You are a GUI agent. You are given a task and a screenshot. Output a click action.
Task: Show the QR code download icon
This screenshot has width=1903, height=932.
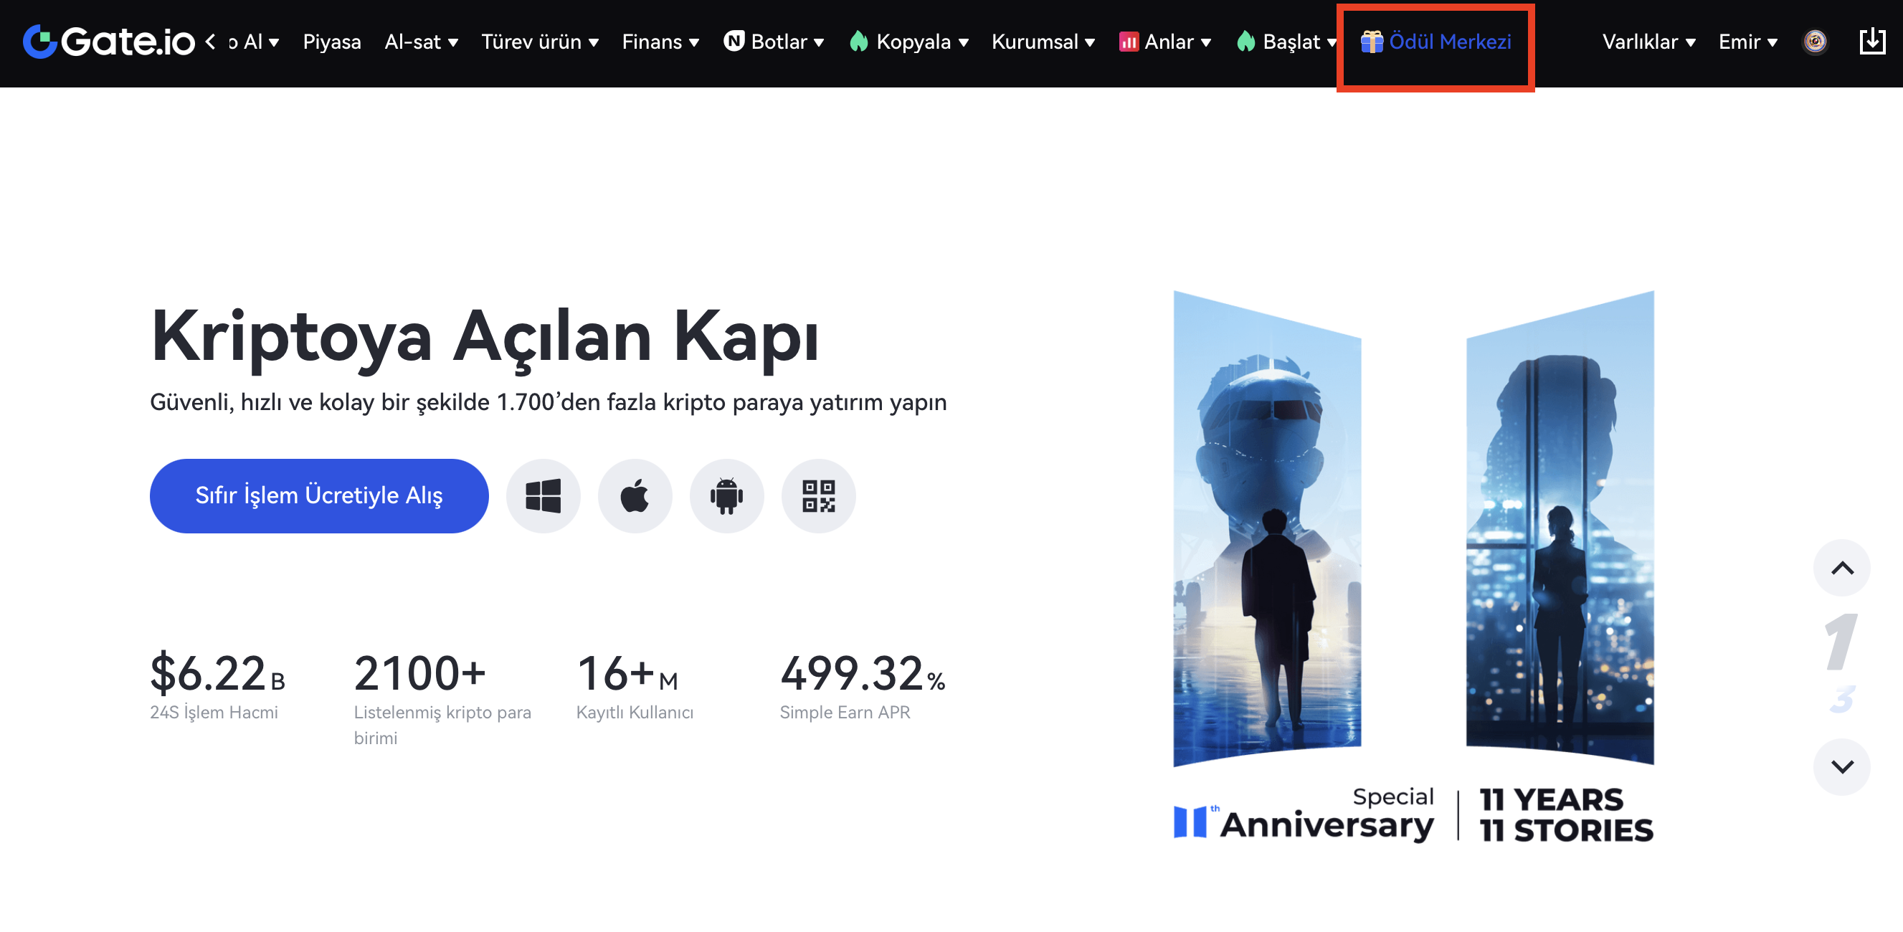818,495
